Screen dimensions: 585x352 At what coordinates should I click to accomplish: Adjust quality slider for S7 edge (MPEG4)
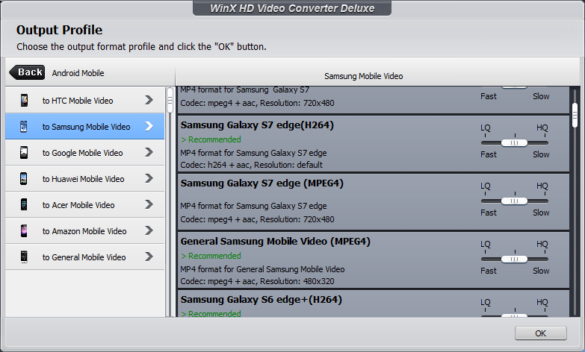click(x=514, y=201)
